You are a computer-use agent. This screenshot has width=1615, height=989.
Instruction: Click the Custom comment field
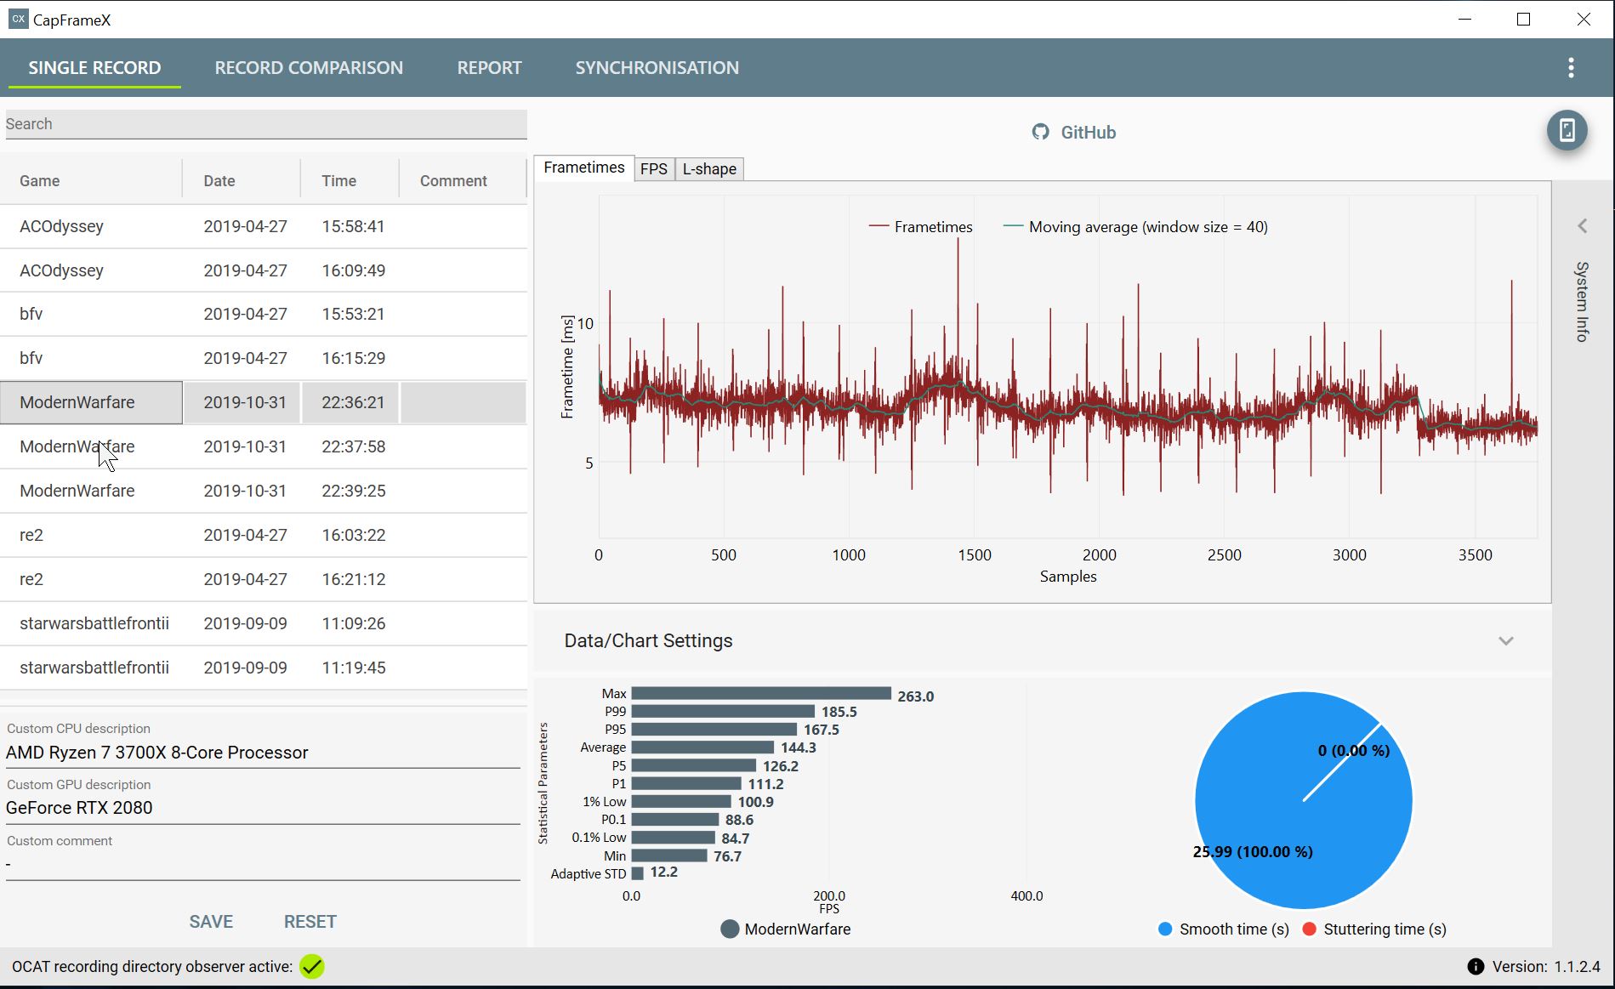tap(263, 864)
